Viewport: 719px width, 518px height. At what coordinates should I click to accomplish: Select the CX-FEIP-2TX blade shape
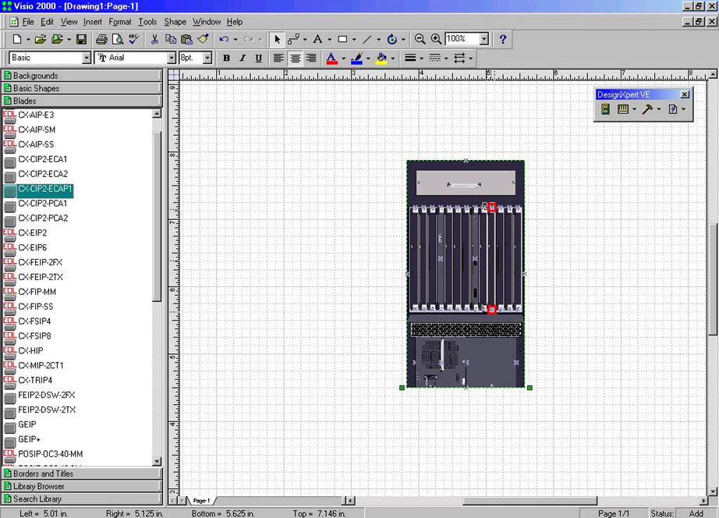[x=41, y=277]
